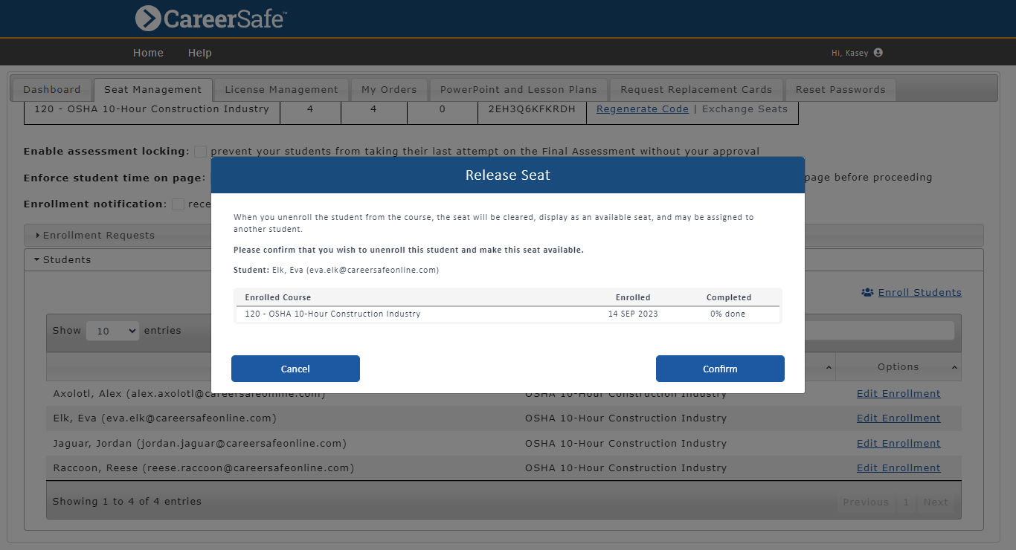Cancel the Release Seat dialog
The width and height of the screenshot is (1016, 550).
(295, 368)
